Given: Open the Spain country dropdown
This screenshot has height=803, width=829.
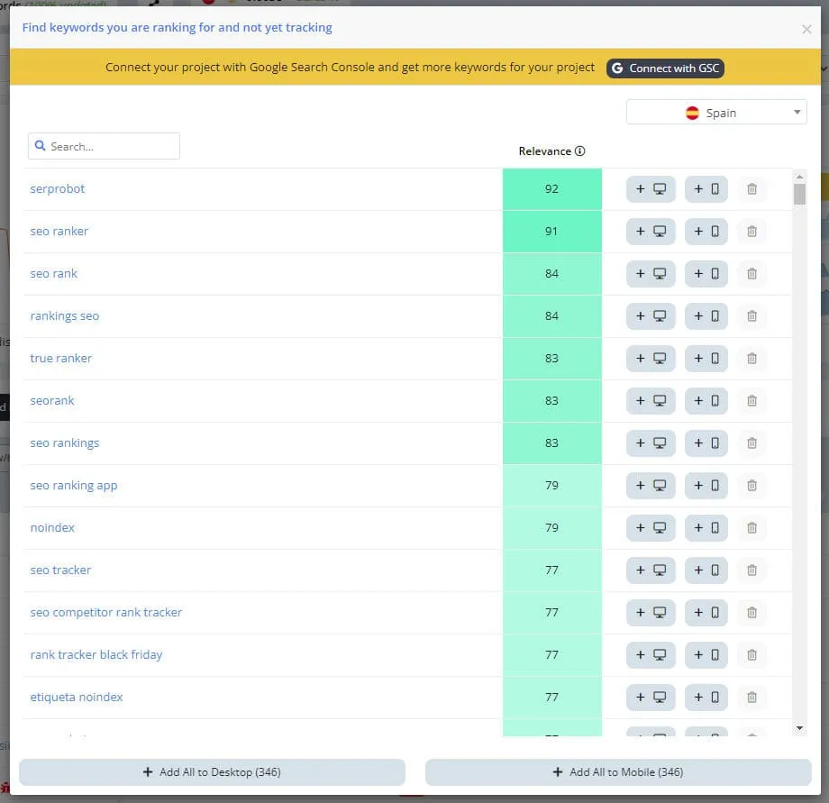Looking at the screenshot, I should coord(715,112).
